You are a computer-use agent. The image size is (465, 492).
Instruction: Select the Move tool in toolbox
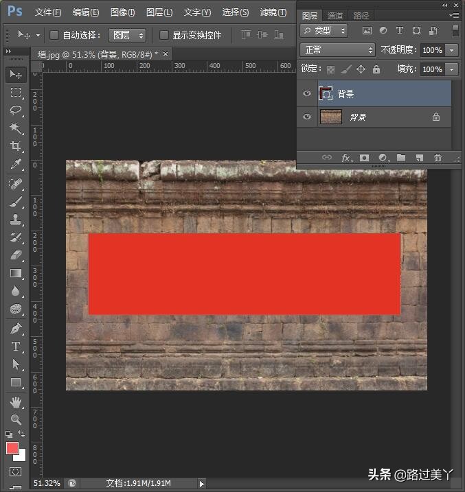(16, 75)
